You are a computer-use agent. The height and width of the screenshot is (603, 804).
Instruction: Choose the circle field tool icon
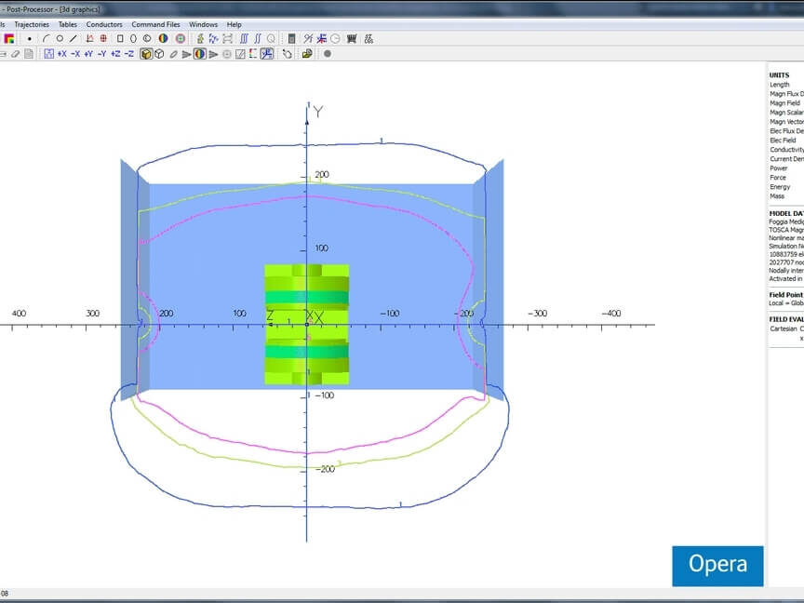[x=60, y=39]
